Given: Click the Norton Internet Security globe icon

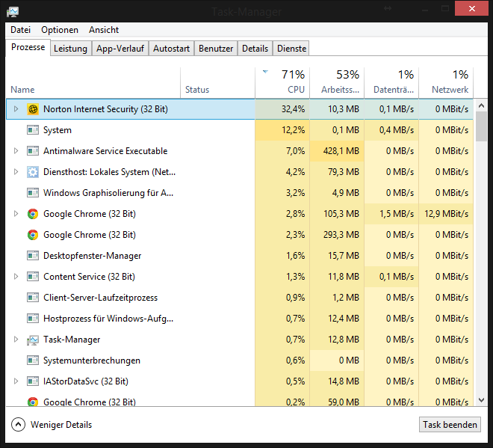Looking at the screenshot, I should (33, 109).
